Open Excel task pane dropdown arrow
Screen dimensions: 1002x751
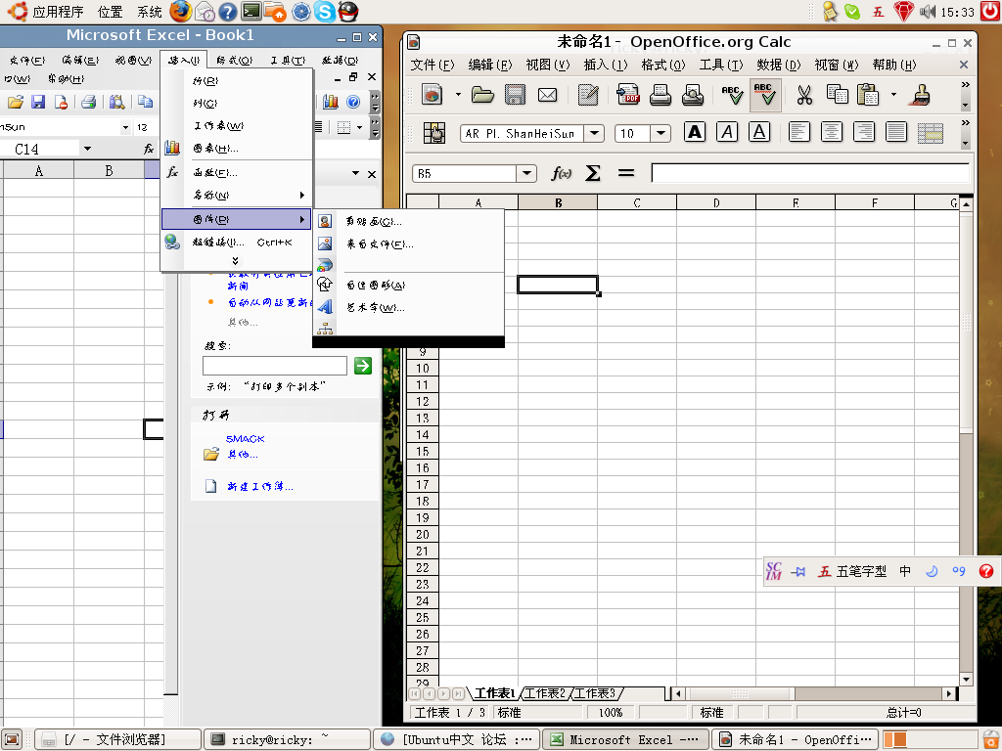click(356, 174)
